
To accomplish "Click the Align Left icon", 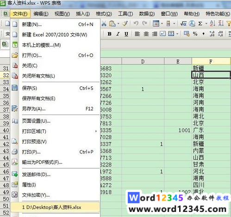I will point(137,34).
